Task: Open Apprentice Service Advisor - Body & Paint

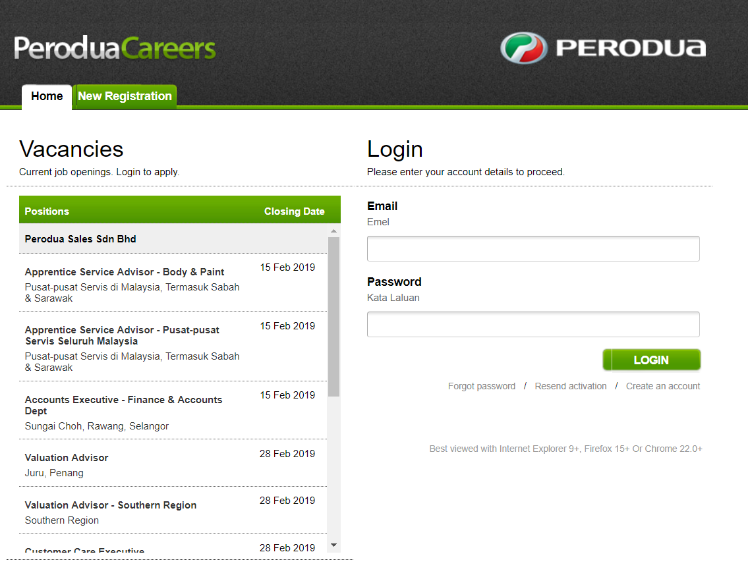Action: [x=125, y=272]
